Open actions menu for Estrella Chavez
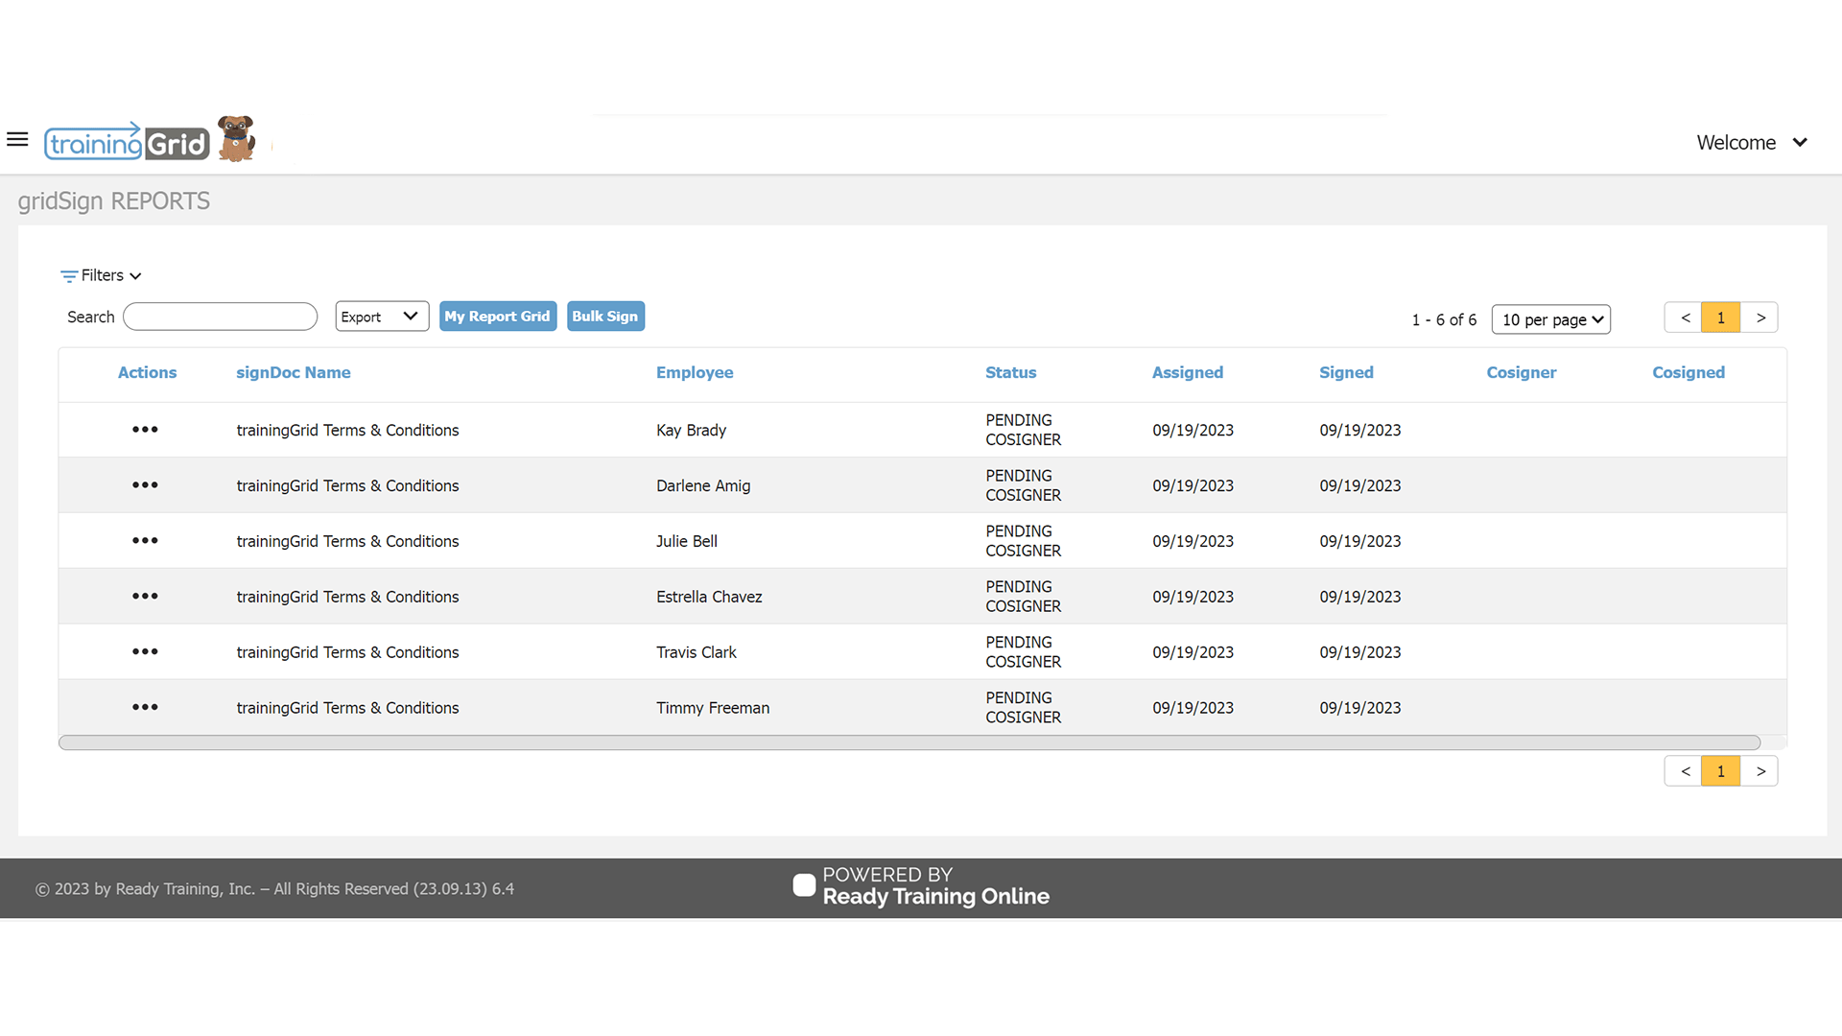This screenshot has width=1842, height=1036. point(145,597)
